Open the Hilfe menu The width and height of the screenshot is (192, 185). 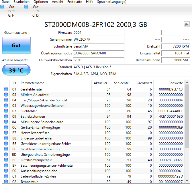pos(89,2)
